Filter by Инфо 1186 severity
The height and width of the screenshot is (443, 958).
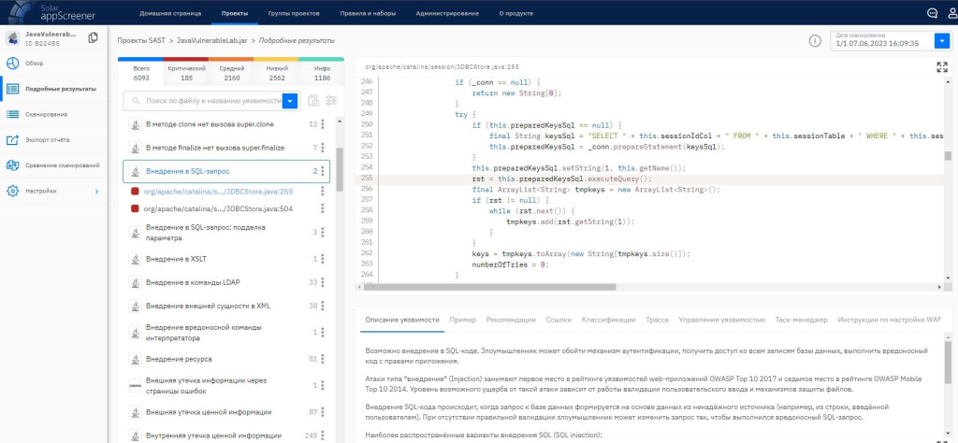pyautogui.click(x=322, y=73)
